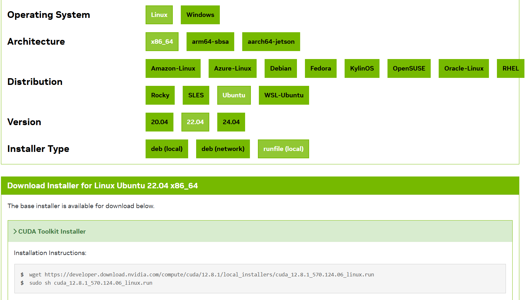
Task: Pick KylinOS distribution
Action: 362,68
